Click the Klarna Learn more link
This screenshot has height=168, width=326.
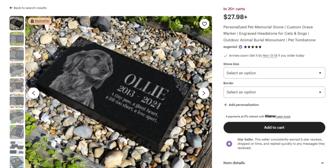(283, 116)
